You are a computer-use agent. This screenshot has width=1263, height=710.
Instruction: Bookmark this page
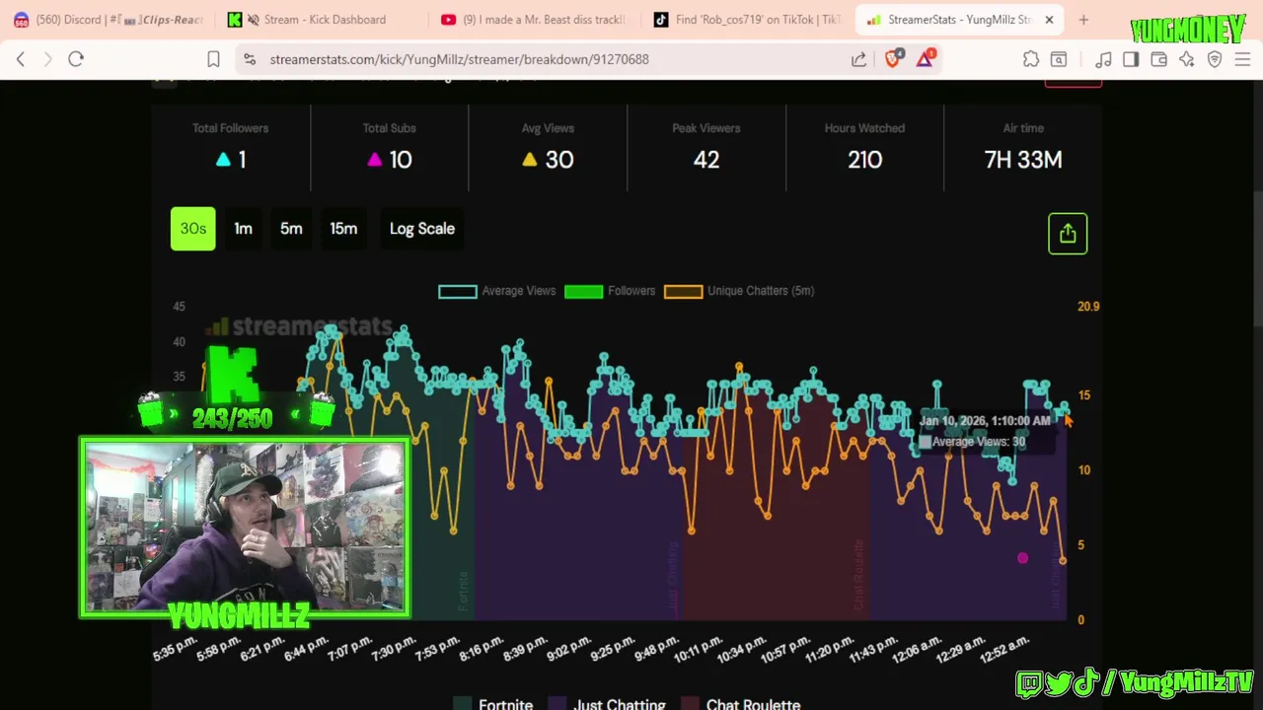point(213,59)
